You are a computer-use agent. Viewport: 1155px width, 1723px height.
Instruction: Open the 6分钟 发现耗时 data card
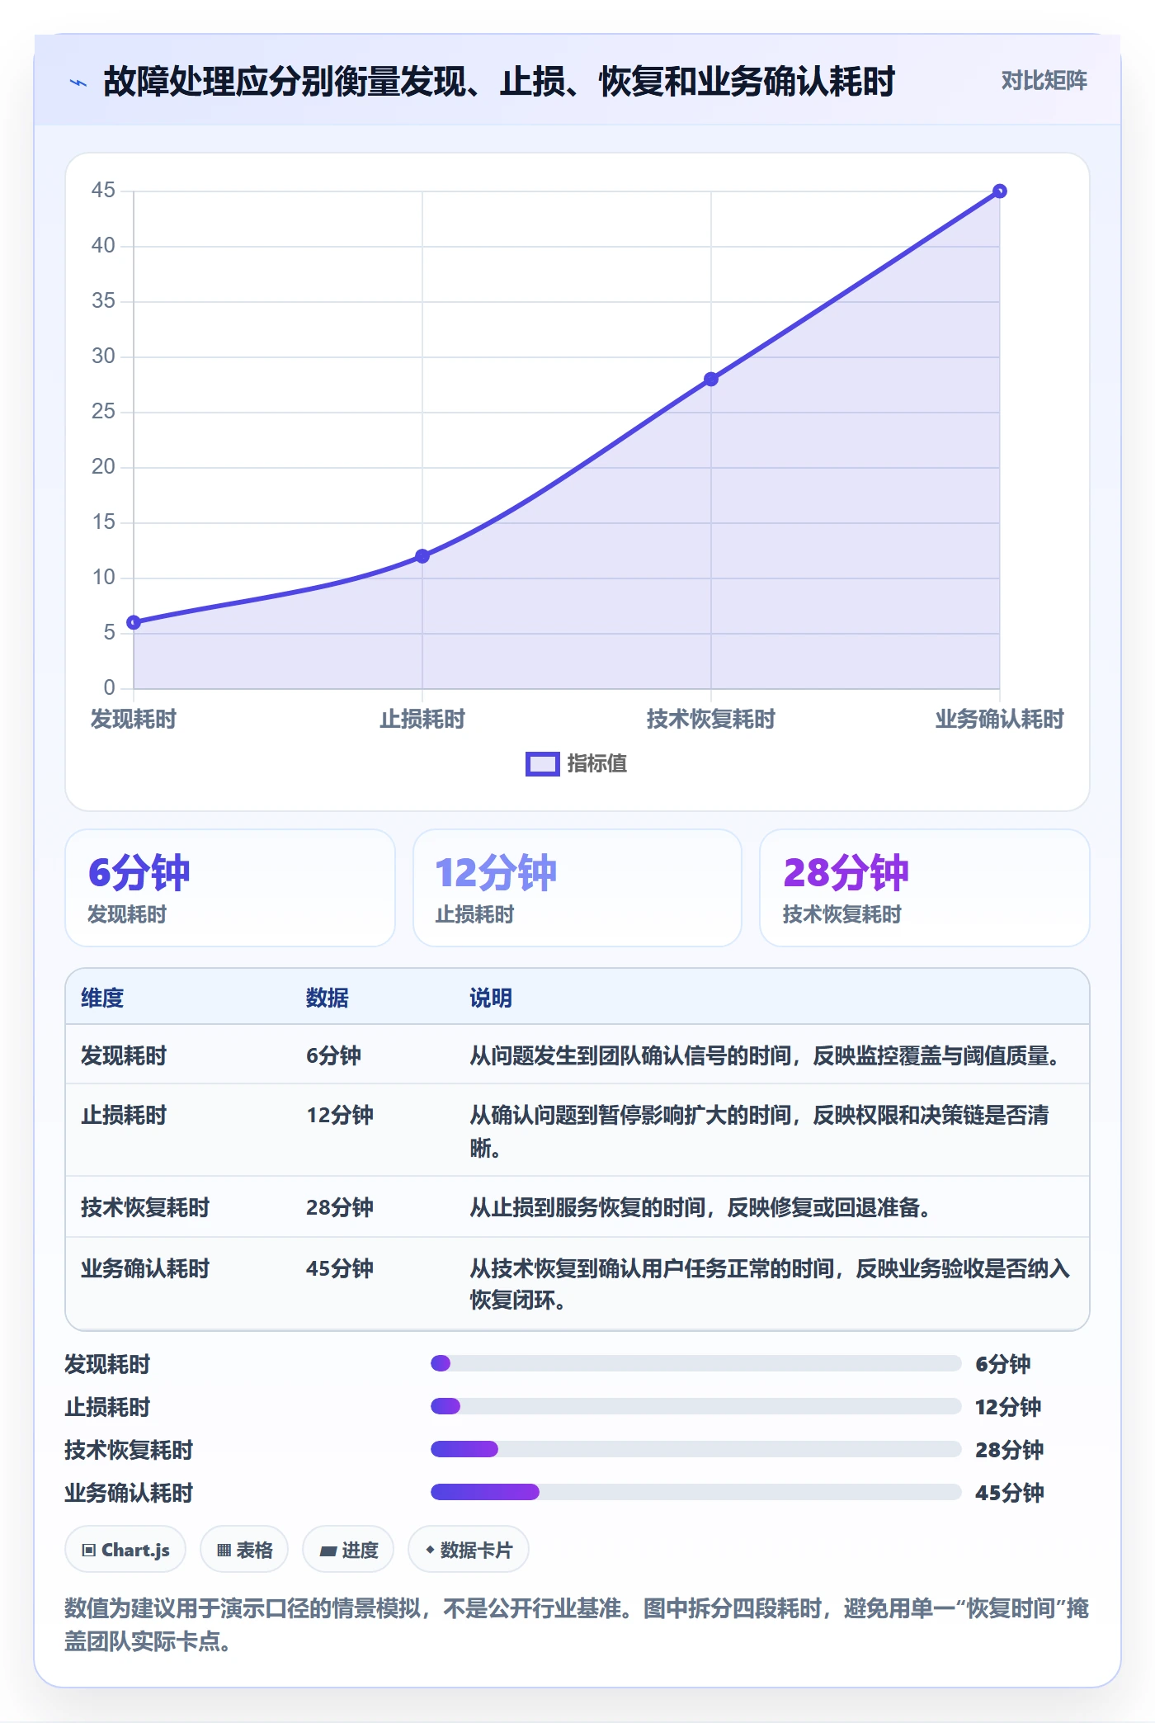click(230, 888)
